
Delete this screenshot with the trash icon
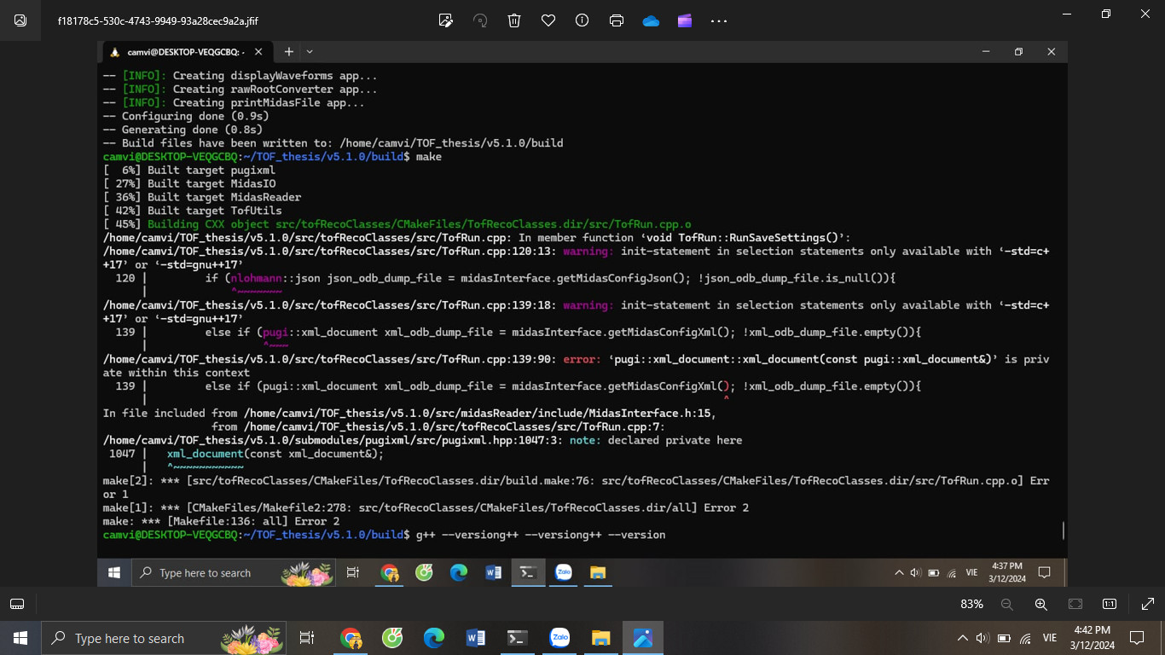(513, 20)
